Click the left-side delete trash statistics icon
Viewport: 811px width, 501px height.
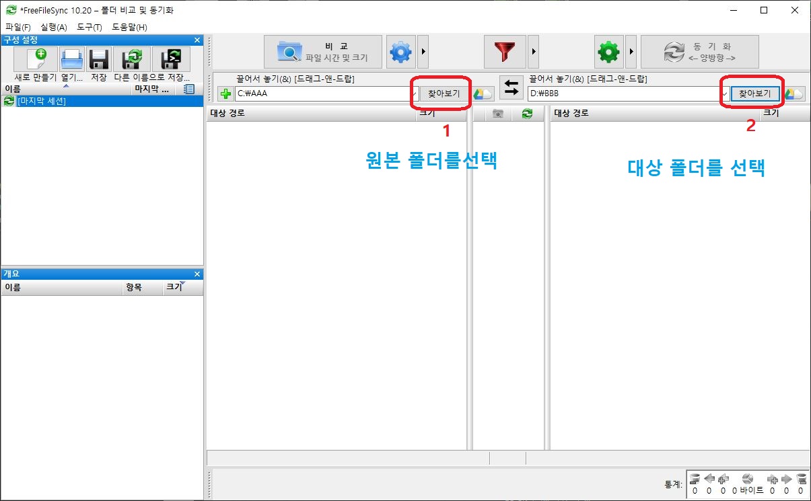click(695, 479)
